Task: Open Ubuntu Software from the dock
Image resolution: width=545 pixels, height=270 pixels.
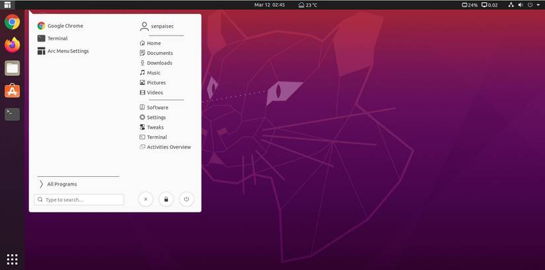Action: tap(12, 91)
